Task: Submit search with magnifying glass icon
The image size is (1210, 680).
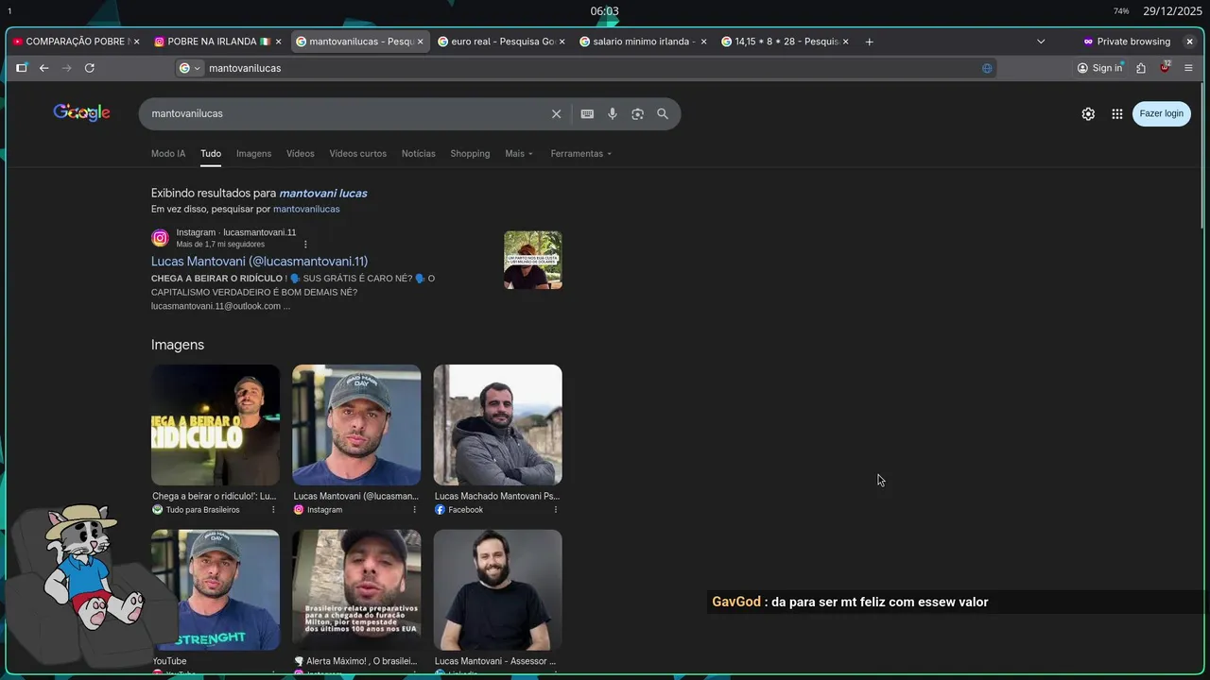Action: coord(663,113)
